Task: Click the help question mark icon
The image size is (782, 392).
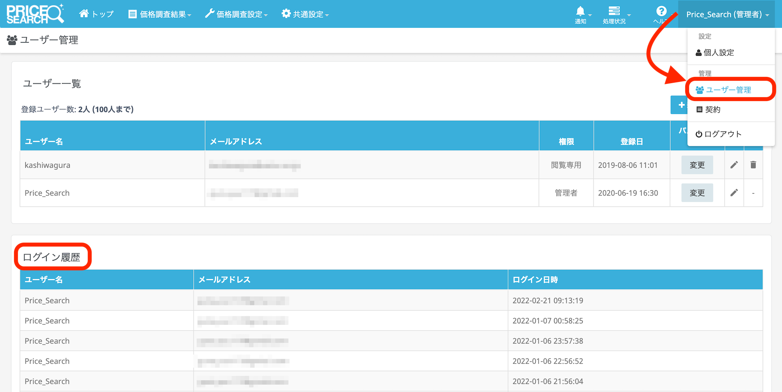Action: point(661,13)
